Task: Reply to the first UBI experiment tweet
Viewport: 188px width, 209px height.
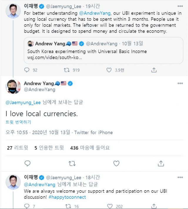Action: point(27,70)
